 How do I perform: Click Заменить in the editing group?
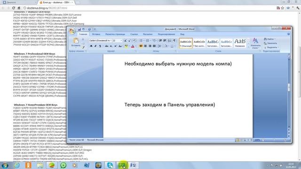[x=270, y=43]
